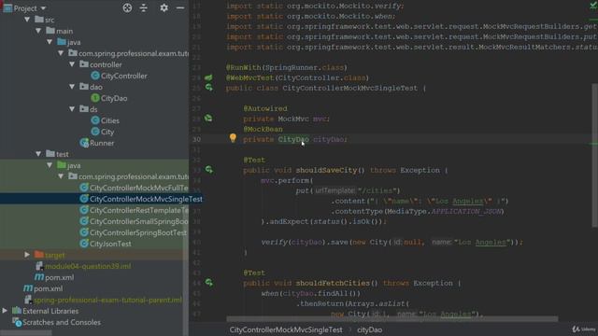Collapse the java folder under test

50,165
